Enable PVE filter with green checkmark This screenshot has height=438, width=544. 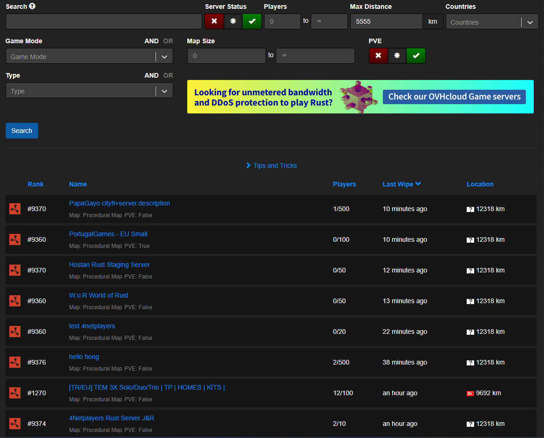pos(416,56)
